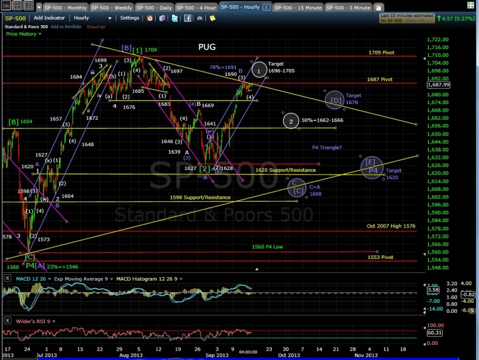
Task: Click the circled [D] target marker
Action: point(335,100)
